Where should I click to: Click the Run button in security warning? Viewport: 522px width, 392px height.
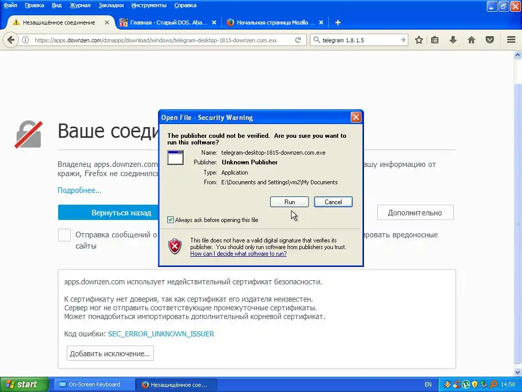290,202
